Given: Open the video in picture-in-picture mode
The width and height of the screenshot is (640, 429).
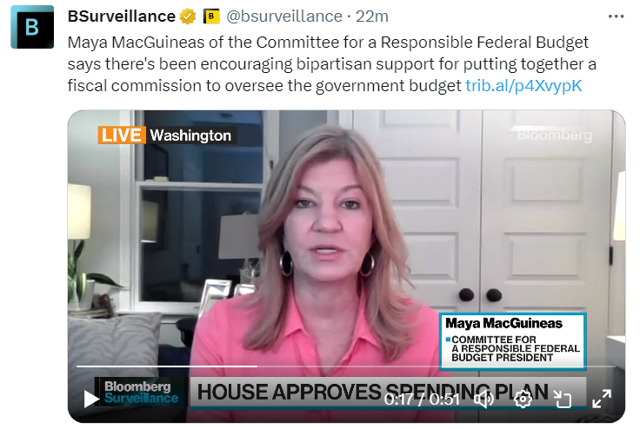Looking at the screenshot, I should (x=562, y=399).
